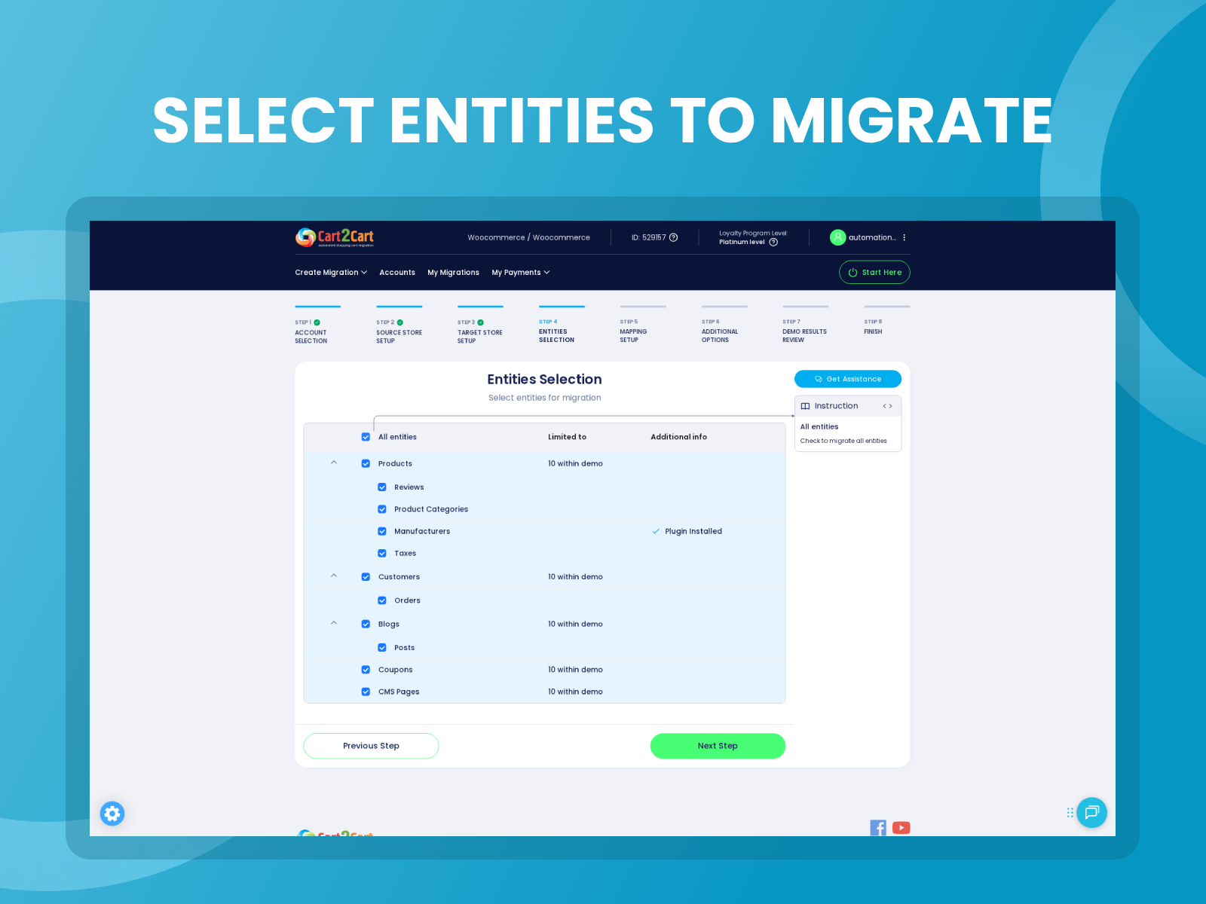Collapse the Blogs group chevron

[334, 623]
